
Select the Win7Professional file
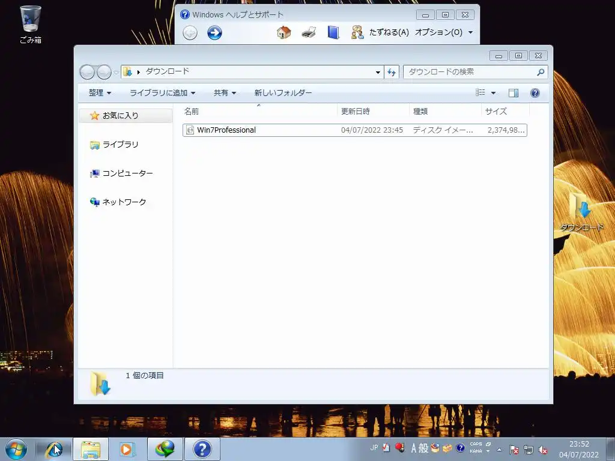pos(354,130)
